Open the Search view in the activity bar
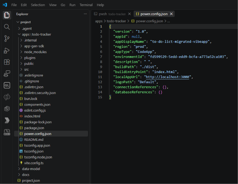Image resolution: width=238 pixels, height=184 pixels. click(7, 27)
